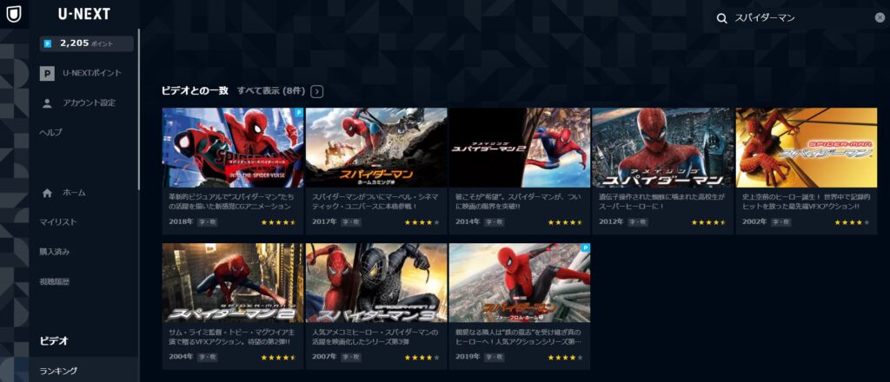Click the ホーム house icon

click(x=47, y=193)
